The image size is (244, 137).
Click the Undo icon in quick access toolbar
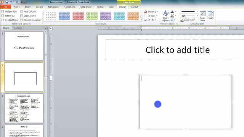(11, 2)
